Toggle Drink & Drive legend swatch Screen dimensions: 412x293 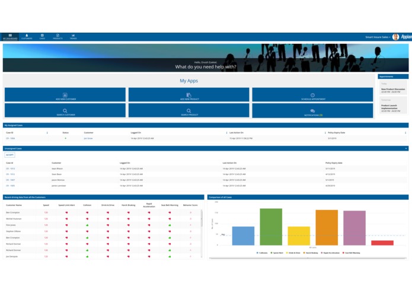click(287, 253)
